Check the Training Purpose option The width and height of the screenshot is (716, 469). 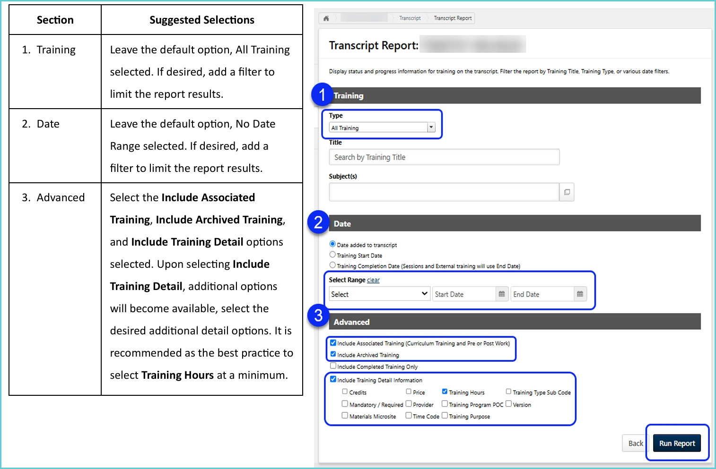445,416
